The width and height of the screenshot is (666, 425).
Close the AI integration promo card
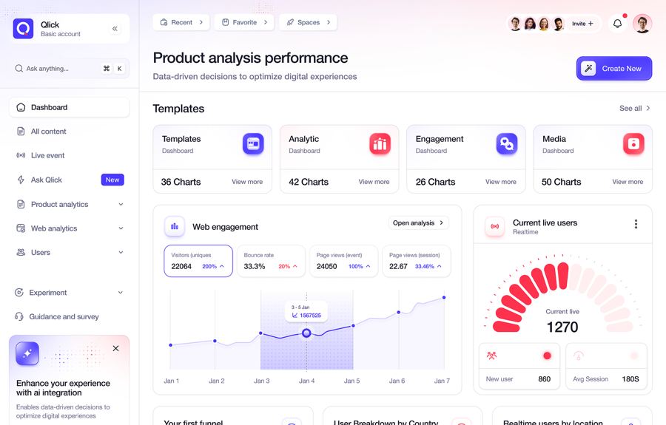[x=115, y=348]
